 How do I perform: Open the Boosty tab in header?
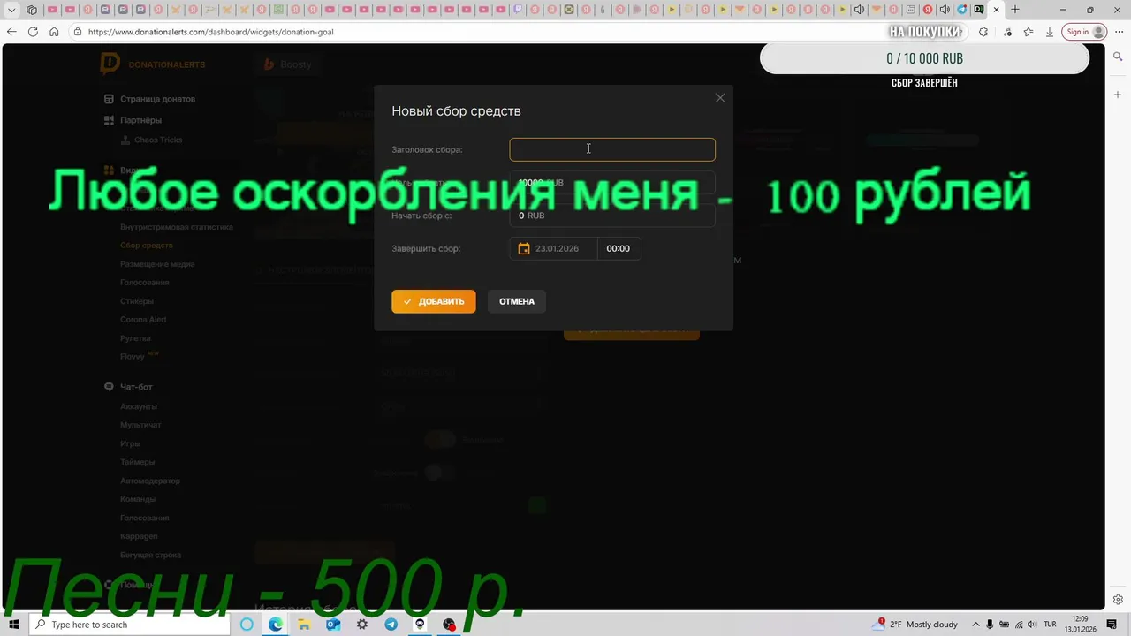pyautogui.click(x=288, y=64)
